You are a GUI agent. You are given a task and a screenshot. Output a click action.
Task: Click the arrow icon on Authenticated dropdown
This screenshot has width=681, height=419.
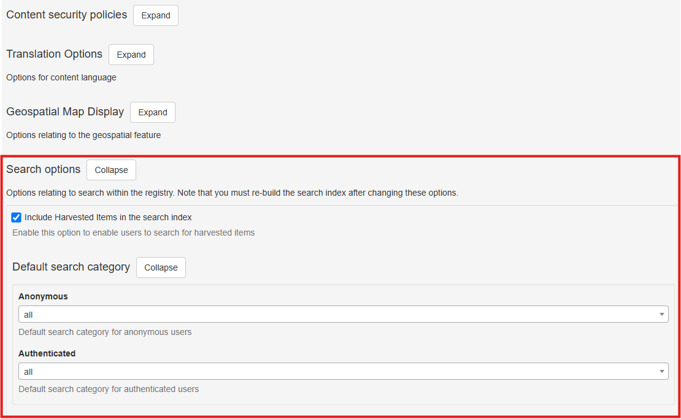pyautogui.click(x=662, y=371)
